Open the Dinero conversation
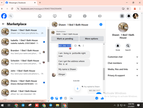The width and height of the screenshot is (143, 108). [23, 83]
